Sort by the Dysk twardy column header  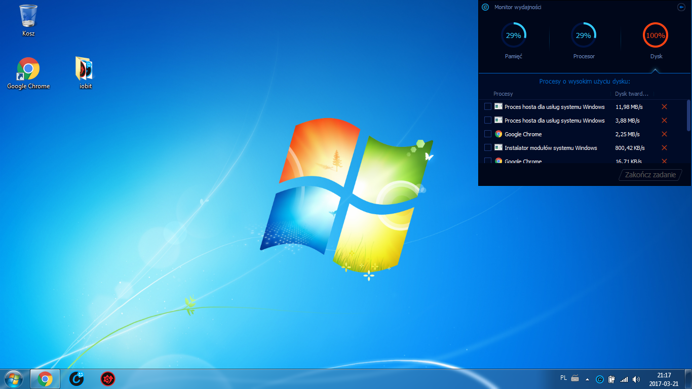632,94
